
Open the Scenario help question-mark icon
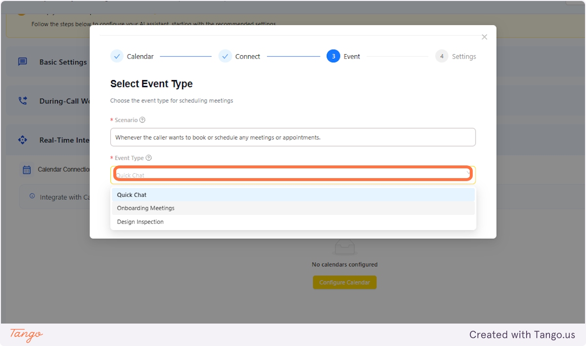click(x=142, y=120)
